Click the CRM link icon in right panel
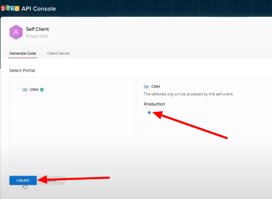This screenshot has height=199, width=272. pos(146,87)
